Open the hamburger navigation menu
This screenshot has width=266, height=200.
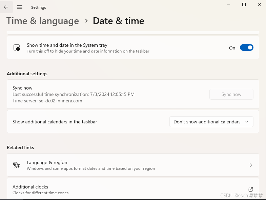(20, 7)
